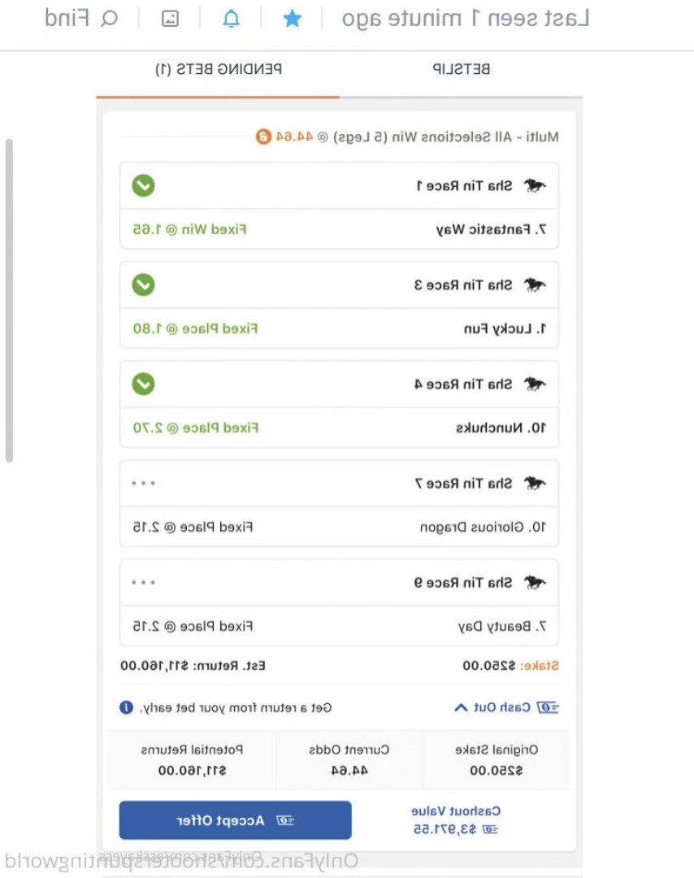Click the Find magnifier icon
This screenshot has height=878, width=694.
click(x=109, y=19)
